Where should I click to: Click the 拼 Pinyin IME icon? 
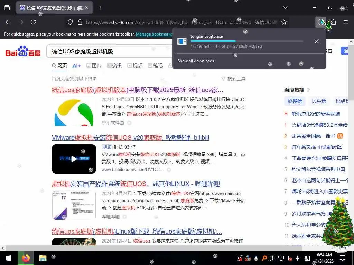pos(307,258)
